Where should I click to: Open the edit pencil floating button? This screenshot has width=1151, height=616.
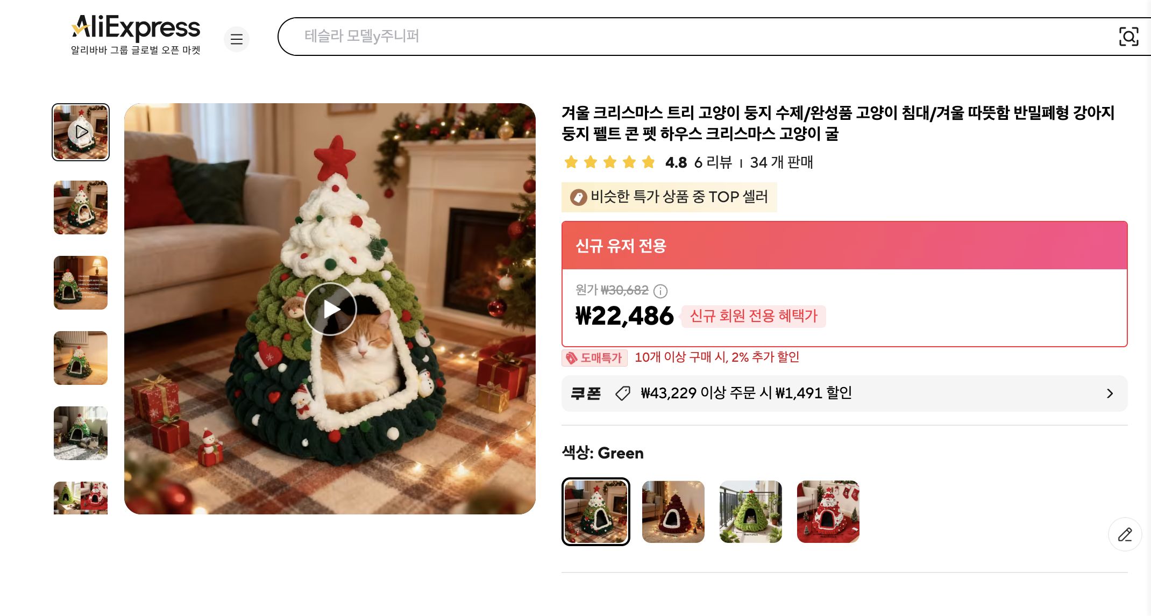[1125, 534]
